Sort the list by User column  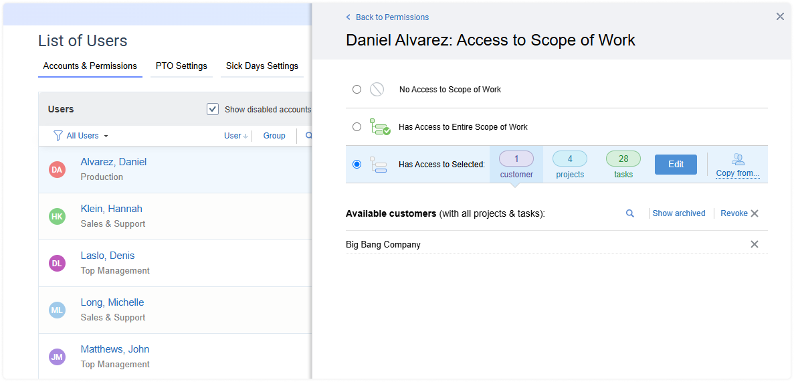tap(235, 136)
